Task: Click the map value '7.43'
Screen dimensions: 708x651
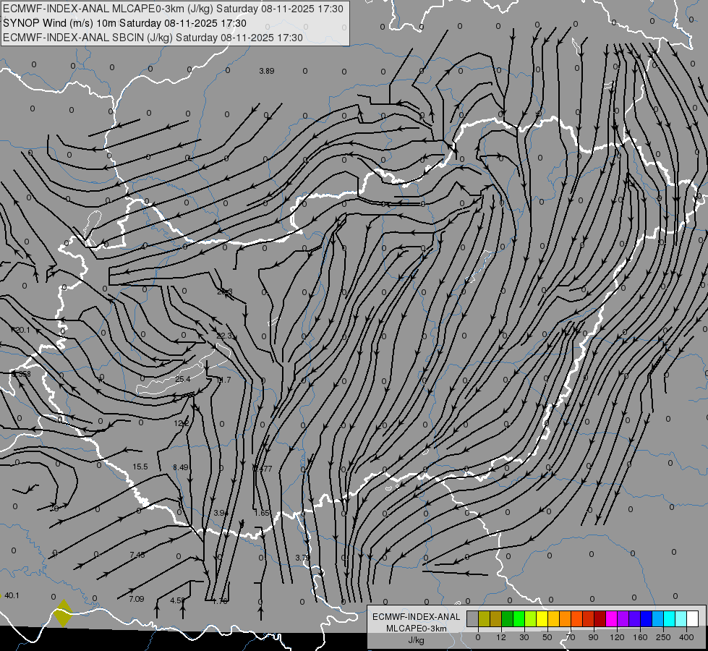Action: (x=137, y=555)
